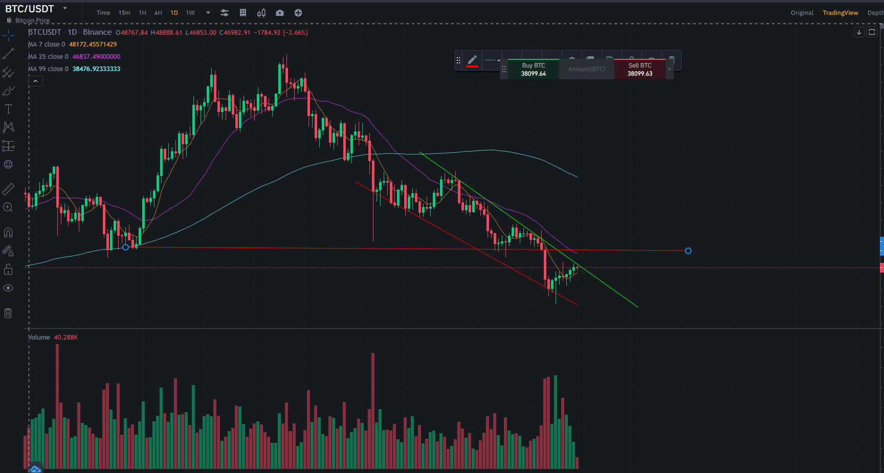884x473 pixels.
Task: Switch to TradingView chart tab
Action: pyautogui.click(x=840, y=13)
